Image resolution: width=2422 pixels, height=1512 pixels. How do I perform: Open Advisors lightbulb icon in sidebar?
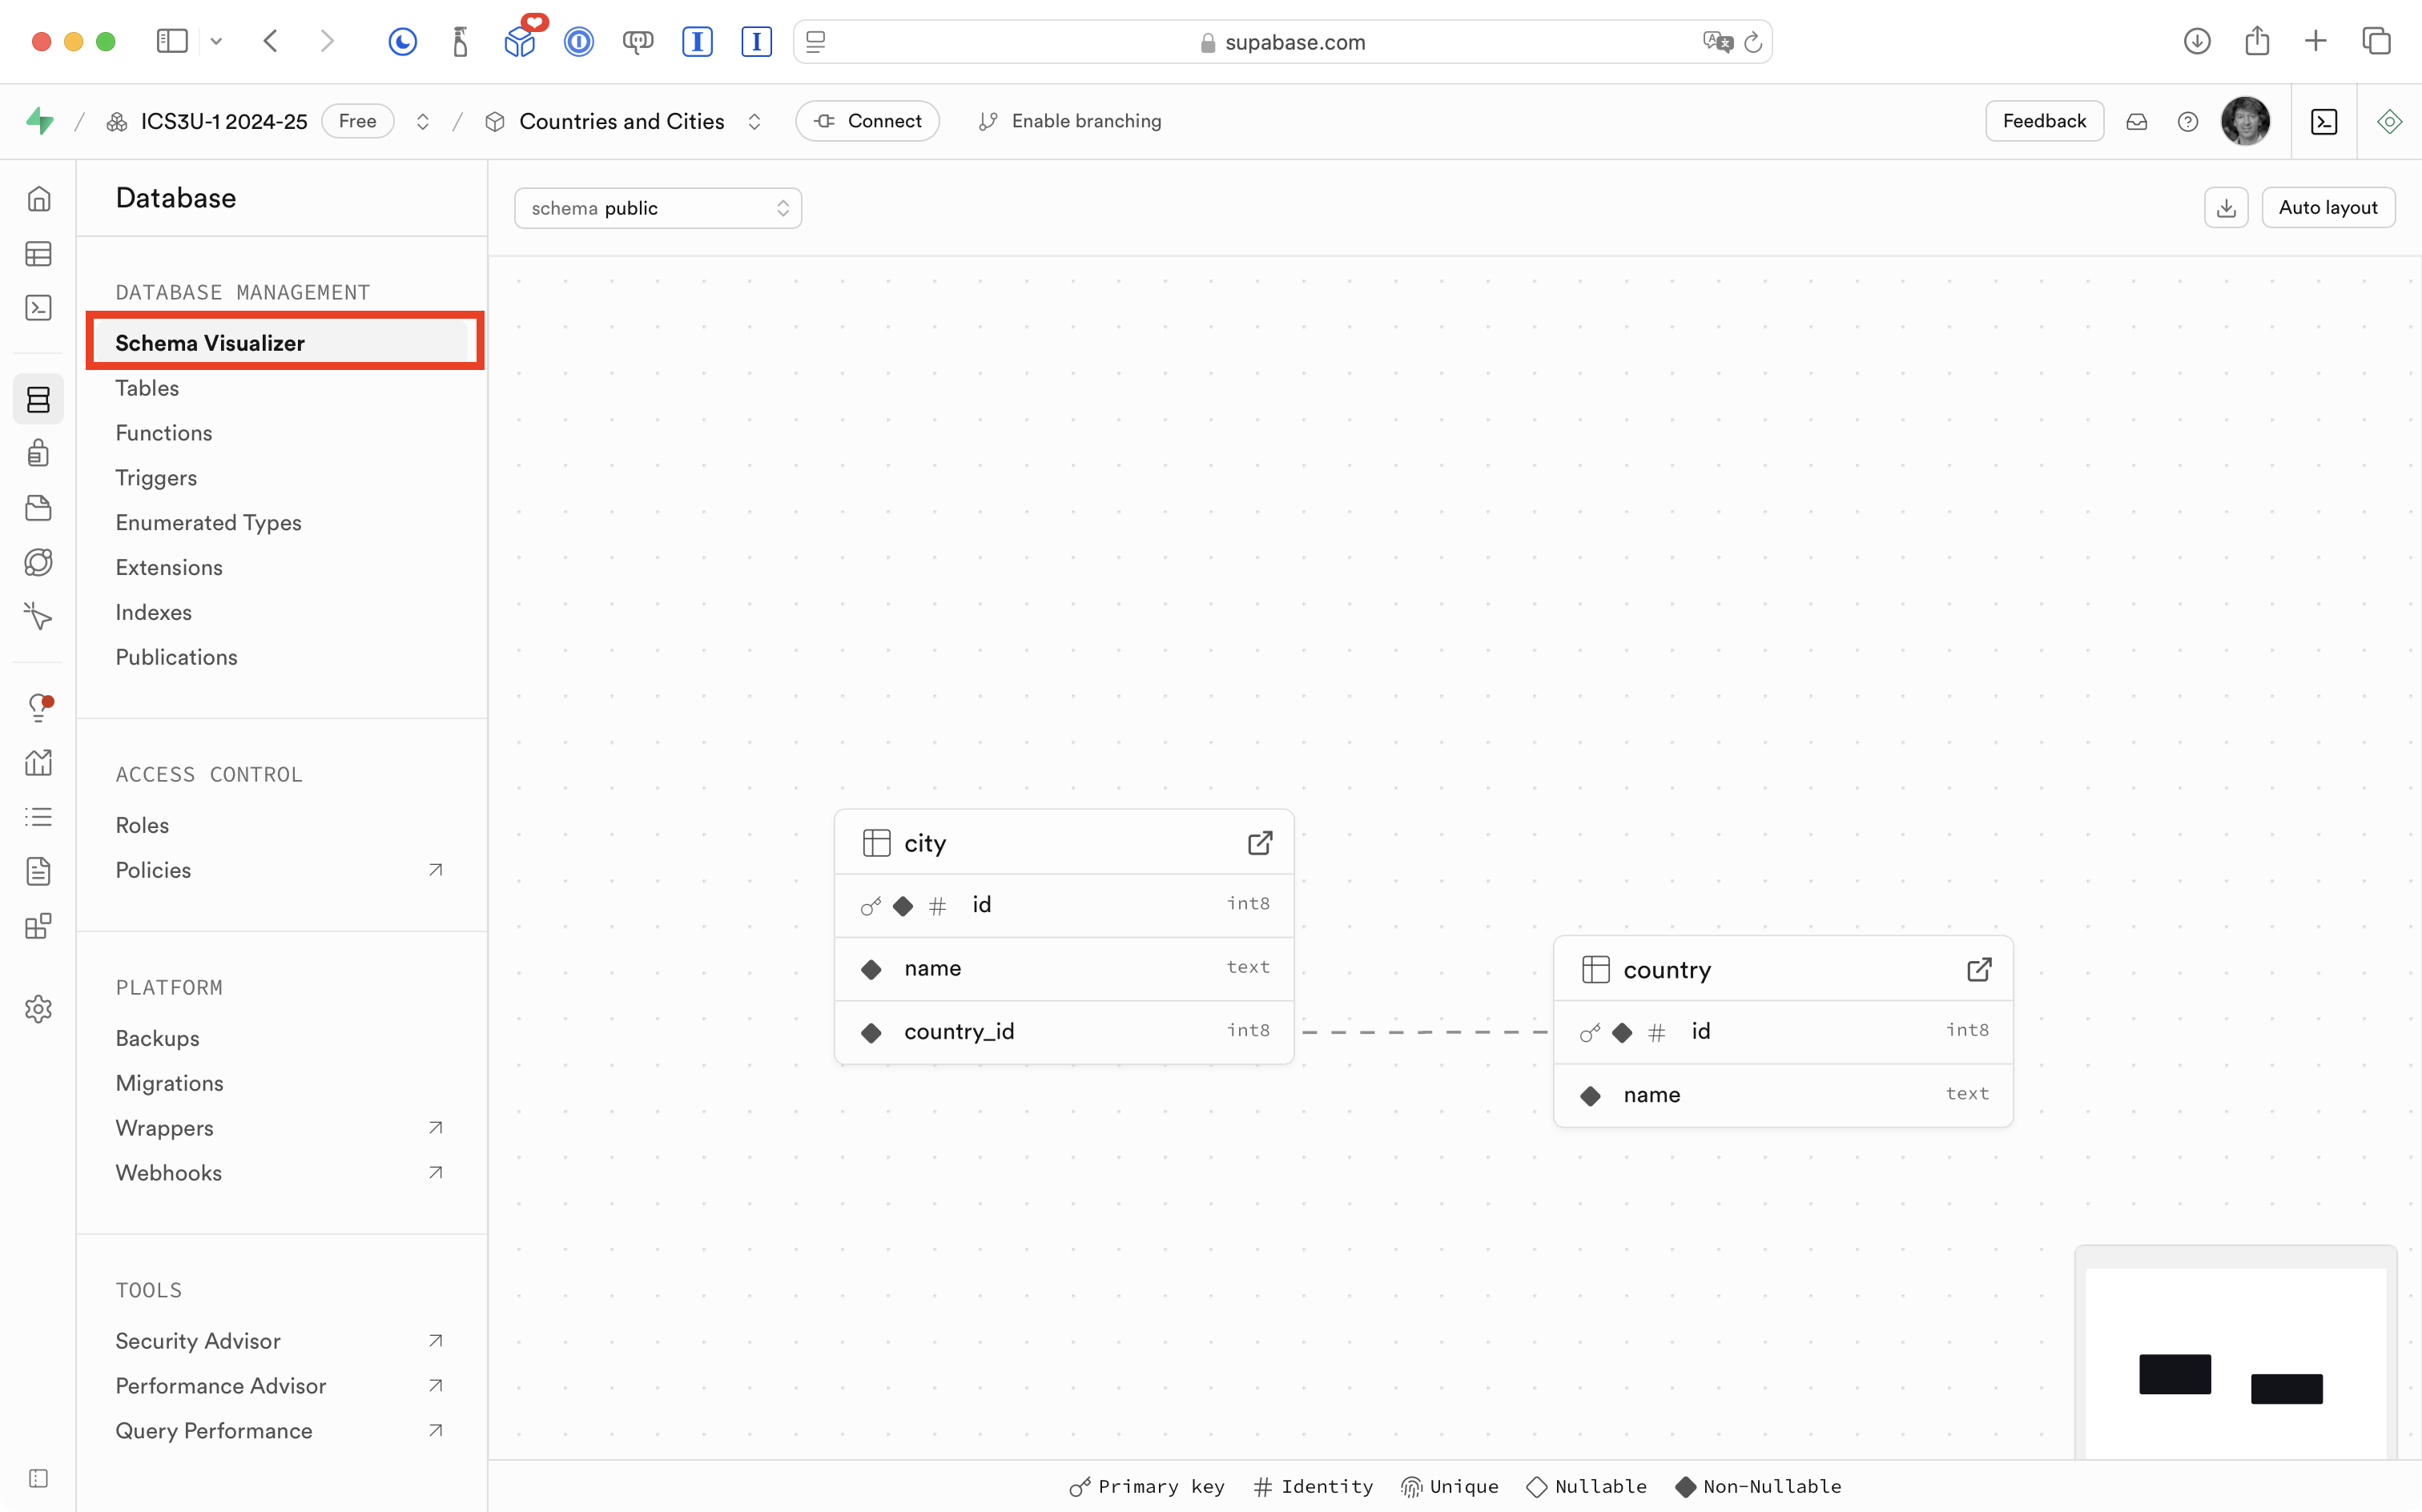coord(38,708)
